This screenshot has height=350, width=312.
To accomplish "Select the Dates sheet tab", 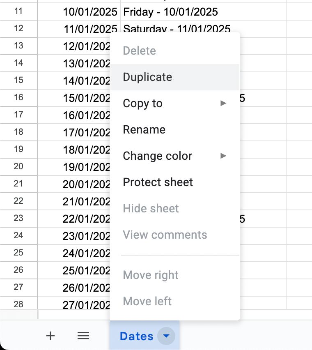I will tap(136, 336).
